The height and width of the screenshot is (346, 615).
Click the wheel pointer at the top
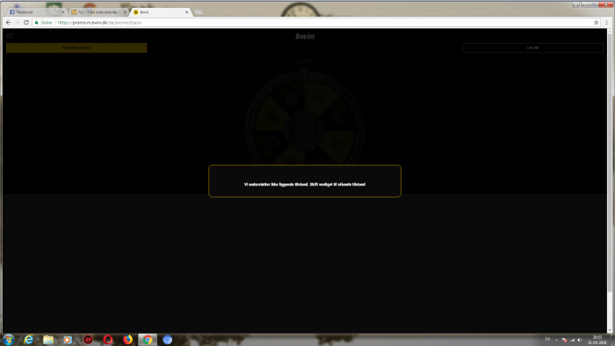305,73
